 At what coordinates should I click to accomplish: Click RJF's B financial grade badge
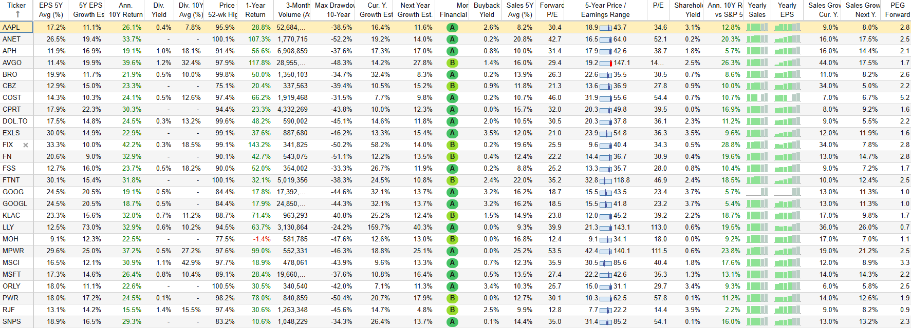click(x=452, y=310)
